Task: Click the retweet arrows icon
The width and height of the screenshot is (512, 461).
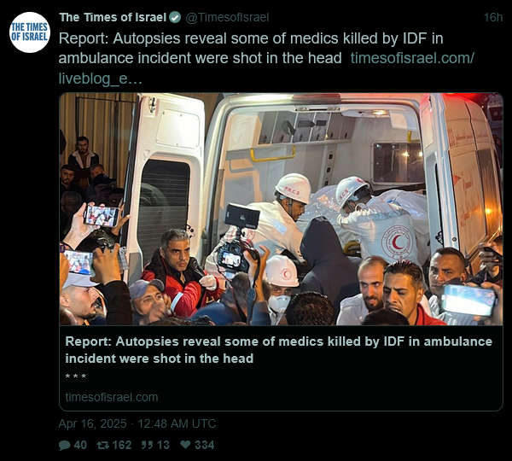Action: (102, 445)
